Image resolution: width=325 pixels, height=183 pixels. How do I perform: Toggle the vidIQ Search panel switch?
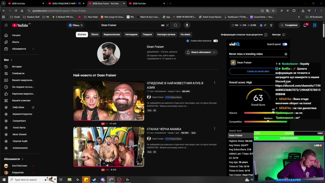[285, 44]
